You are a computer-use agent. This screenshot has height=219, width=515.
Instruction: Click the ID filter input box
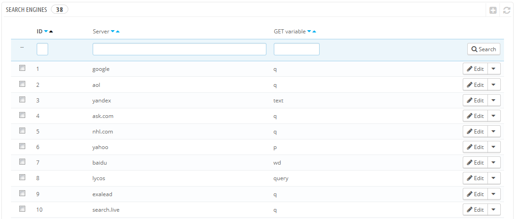tap(42, 49)
